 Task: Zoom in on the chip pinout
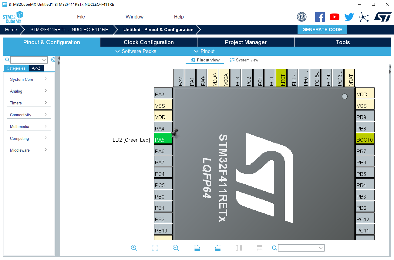(134, 248)
